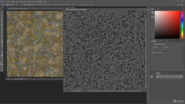Expand status bar arrow in color texture window
The width and height of the screenshot is (185, 104).
[27, 79]
